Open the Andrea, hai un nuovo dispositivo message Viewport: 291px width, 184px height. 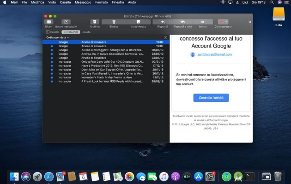point(106,54)
